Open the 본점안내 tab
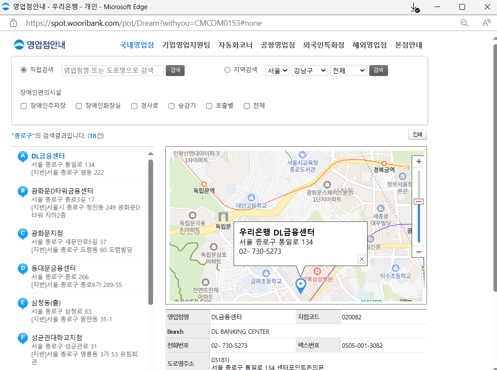Viewport: 497px width, 370px height. (409, 45)
